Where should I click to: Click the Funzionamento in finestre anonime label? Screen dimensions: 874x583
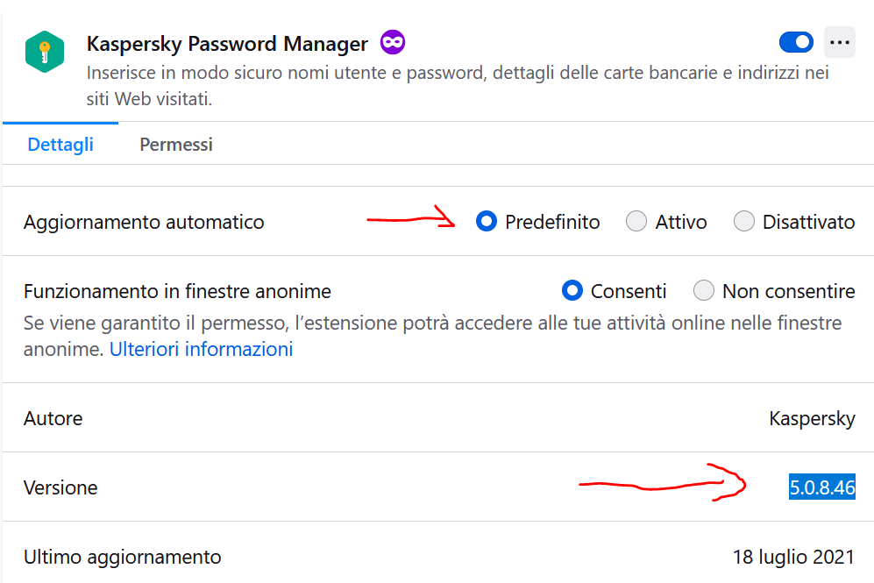click(x=177, y=290)
